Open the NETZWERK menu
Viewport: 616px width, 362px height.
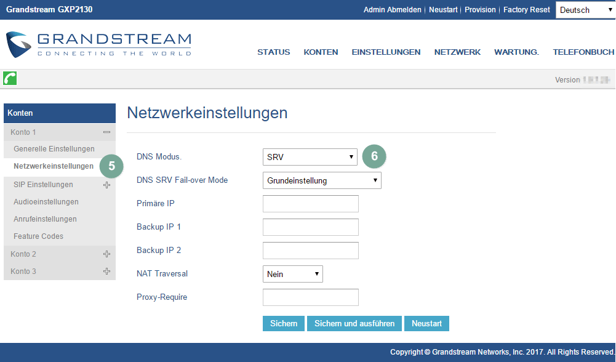(x=457, y=52)
